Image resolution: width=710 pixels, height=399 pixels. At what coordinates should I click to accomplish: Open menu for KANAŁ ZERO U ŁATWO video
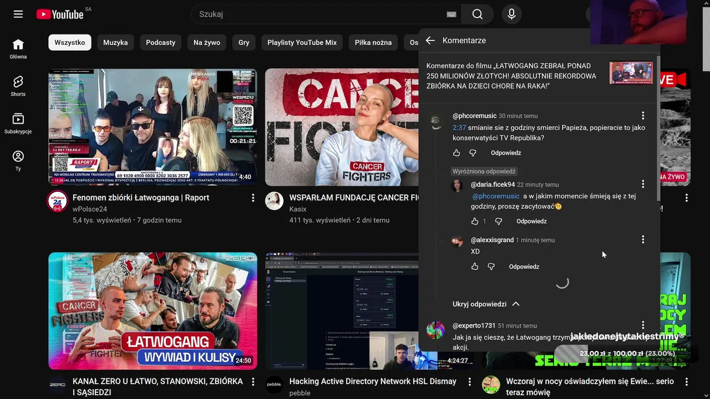click(253, 382)
